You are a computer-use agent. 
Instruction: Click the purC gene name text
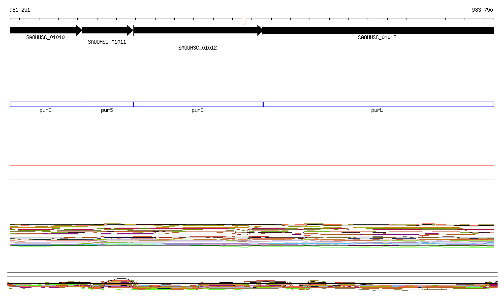tap(45, 110)
